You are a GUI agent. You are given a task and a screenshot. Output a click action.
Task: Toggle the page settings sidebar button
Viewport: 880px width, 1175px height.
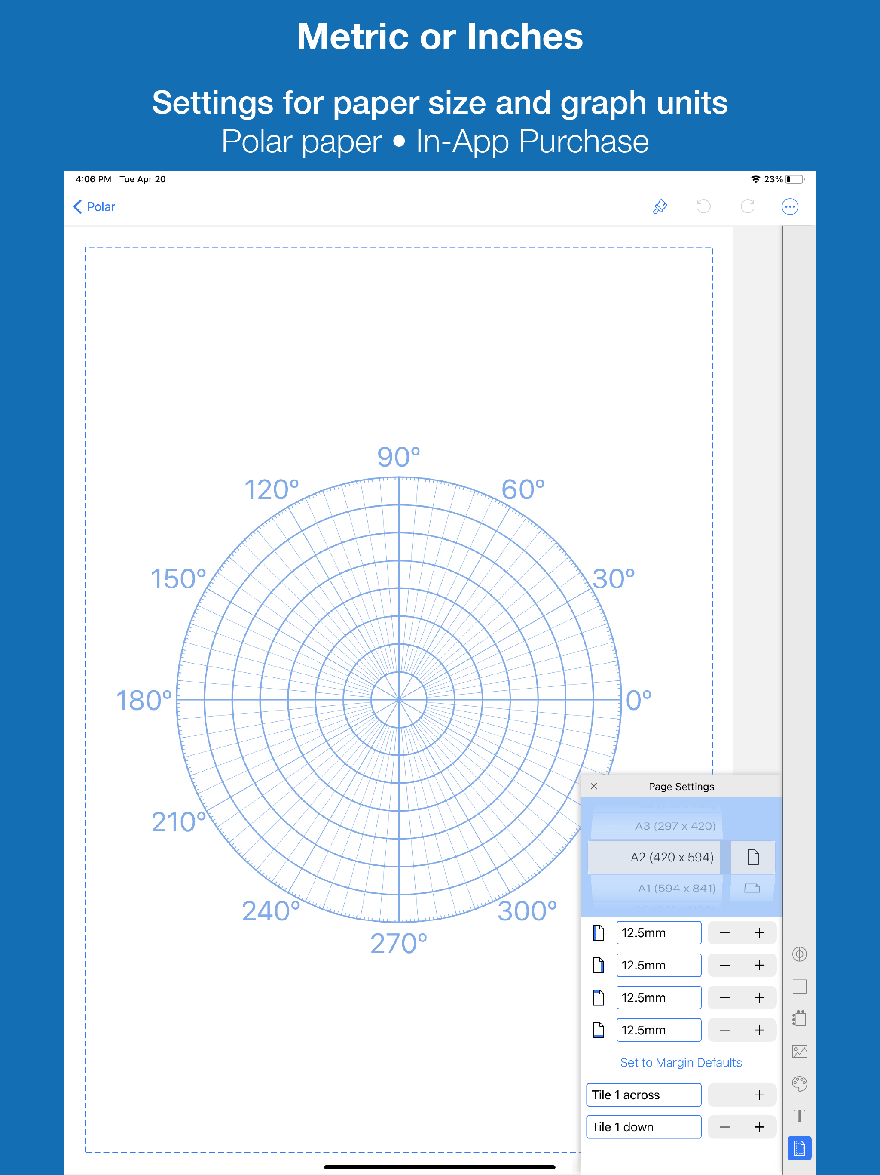[799, 1149]
